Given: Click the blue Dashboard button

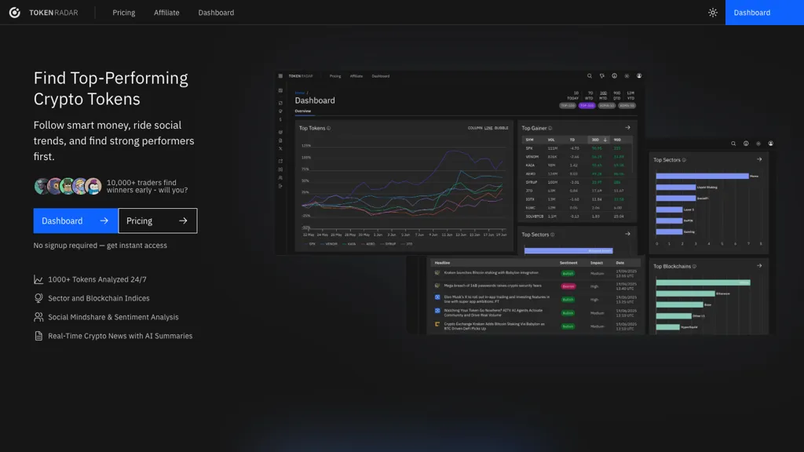Looking at the screenshot, I should [75, 221].
